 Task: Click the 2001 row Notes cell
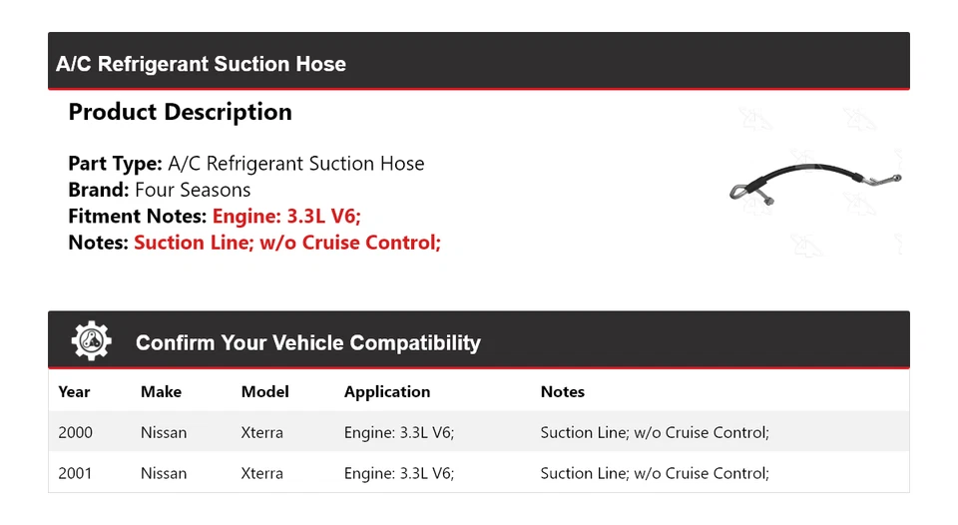click(655, 473)
